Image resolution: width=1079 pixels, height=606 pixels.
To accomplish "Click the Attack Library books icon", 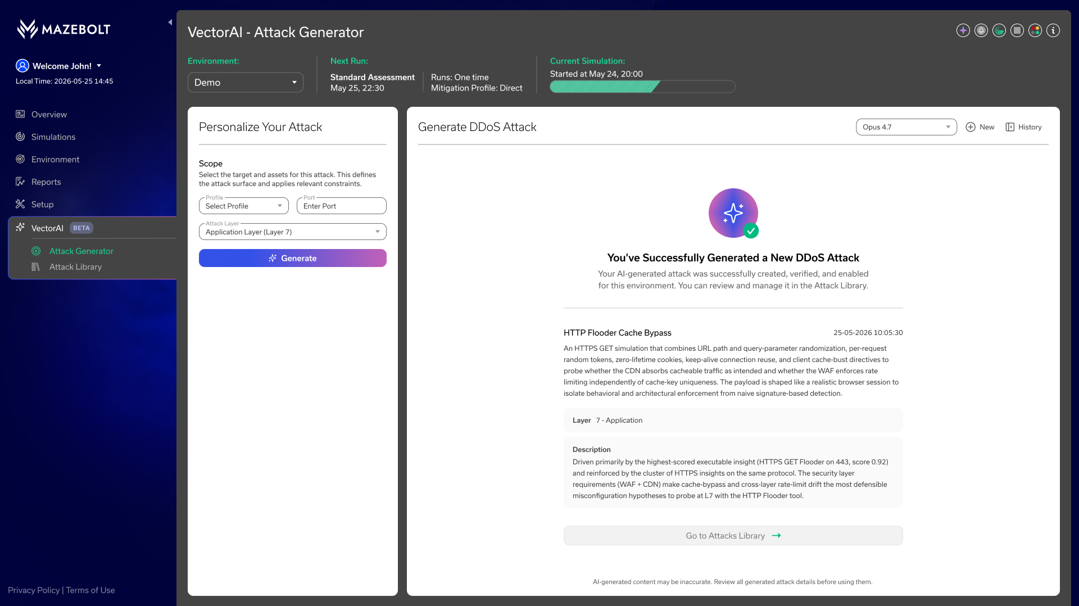I will click(x=36, y=266).
